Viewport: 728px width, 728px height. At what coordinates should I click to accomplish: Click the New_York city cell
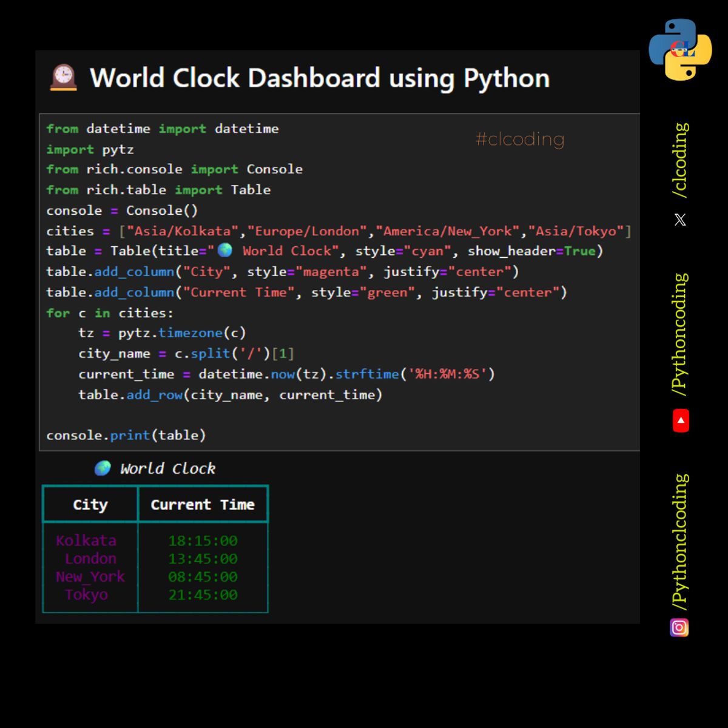click(90, 577)
